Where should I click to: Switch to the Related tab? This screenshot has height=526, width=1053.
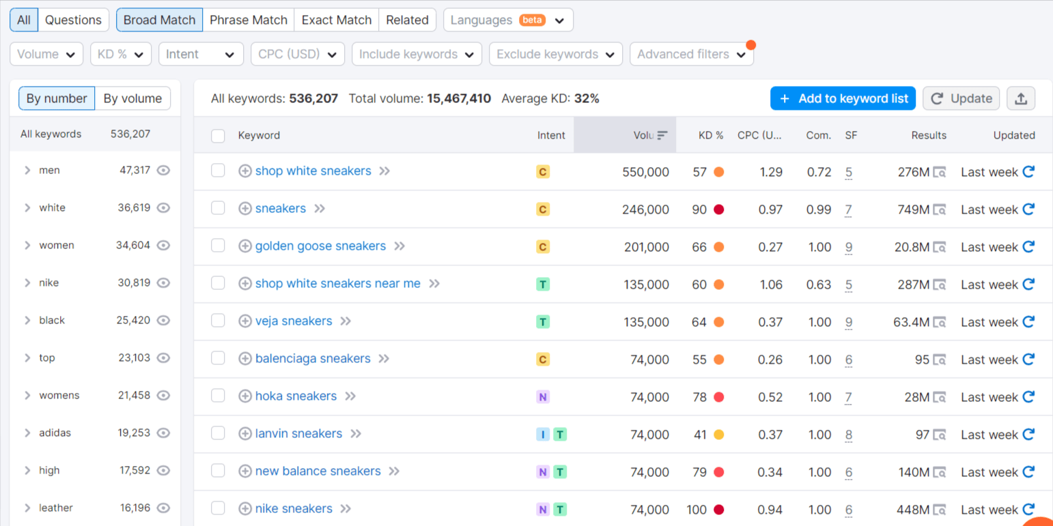tap(407, 20)
